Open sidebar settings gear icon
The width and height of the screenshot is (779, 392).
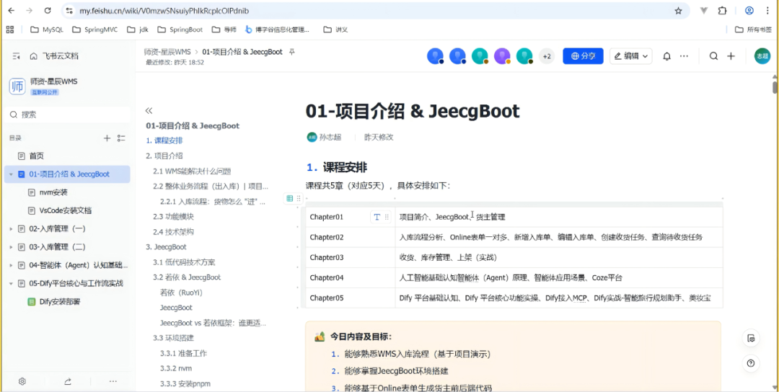coord(22,381)
